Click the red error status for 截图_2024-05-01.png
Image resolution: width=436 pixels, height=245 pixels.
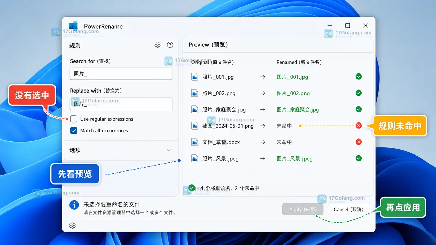pyautogui.click(x=359, y=126)
